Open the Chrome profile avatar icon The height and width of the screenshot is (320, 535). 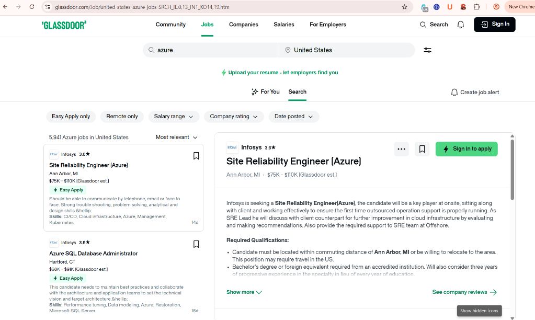coord(496,7)
